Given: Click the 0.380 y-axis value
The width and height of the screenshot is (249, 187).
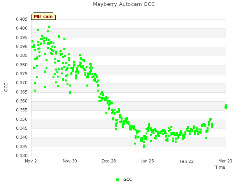Looking at the screenshot, I should coord(22,65).
